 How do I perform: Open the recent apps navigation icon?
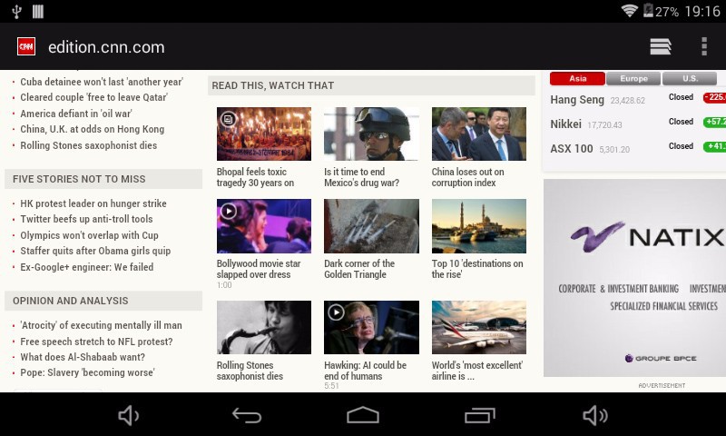point(479,415)
